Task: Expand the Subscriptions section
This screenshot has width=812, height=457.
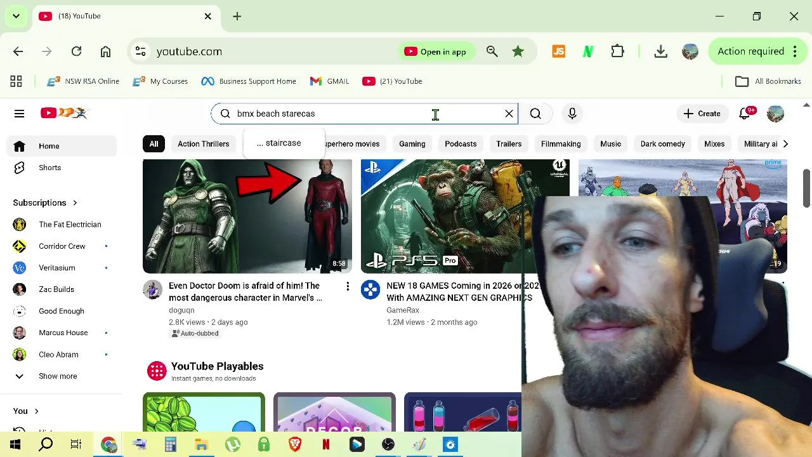Action: point(45,202)
